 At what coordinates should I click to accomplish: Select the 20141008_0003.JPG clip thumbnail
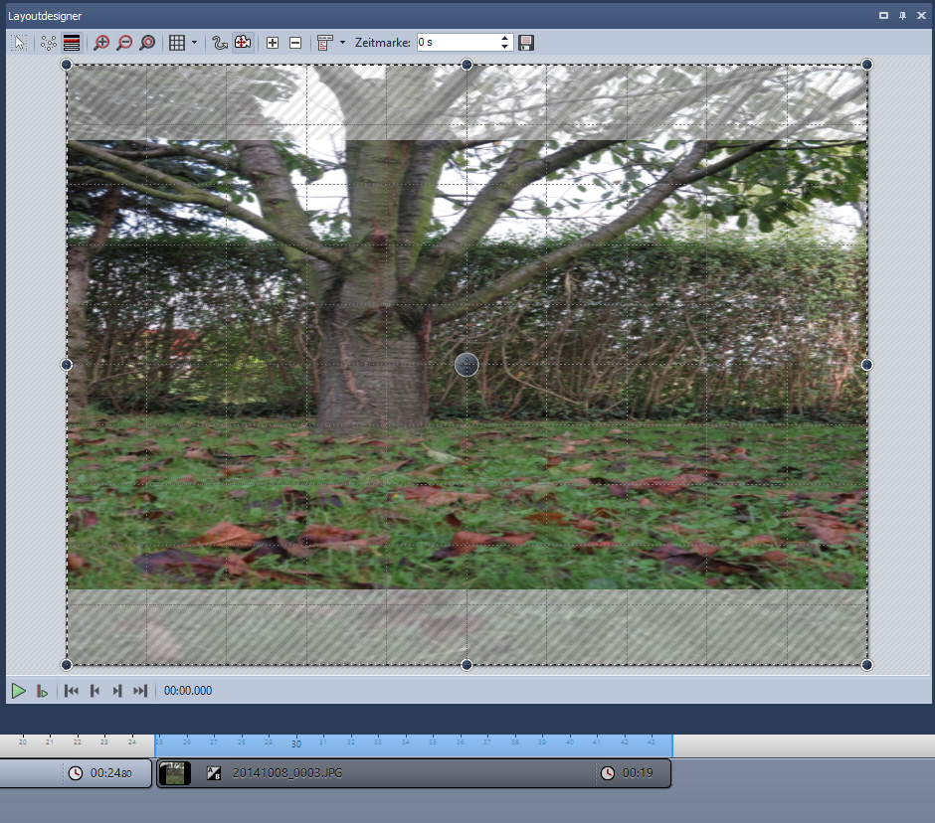pos(175,773)
